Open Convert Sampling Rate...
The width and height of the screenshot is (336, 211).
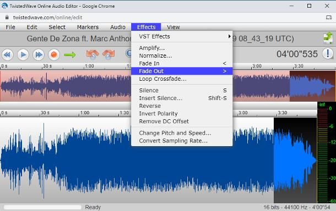point(182,141)
